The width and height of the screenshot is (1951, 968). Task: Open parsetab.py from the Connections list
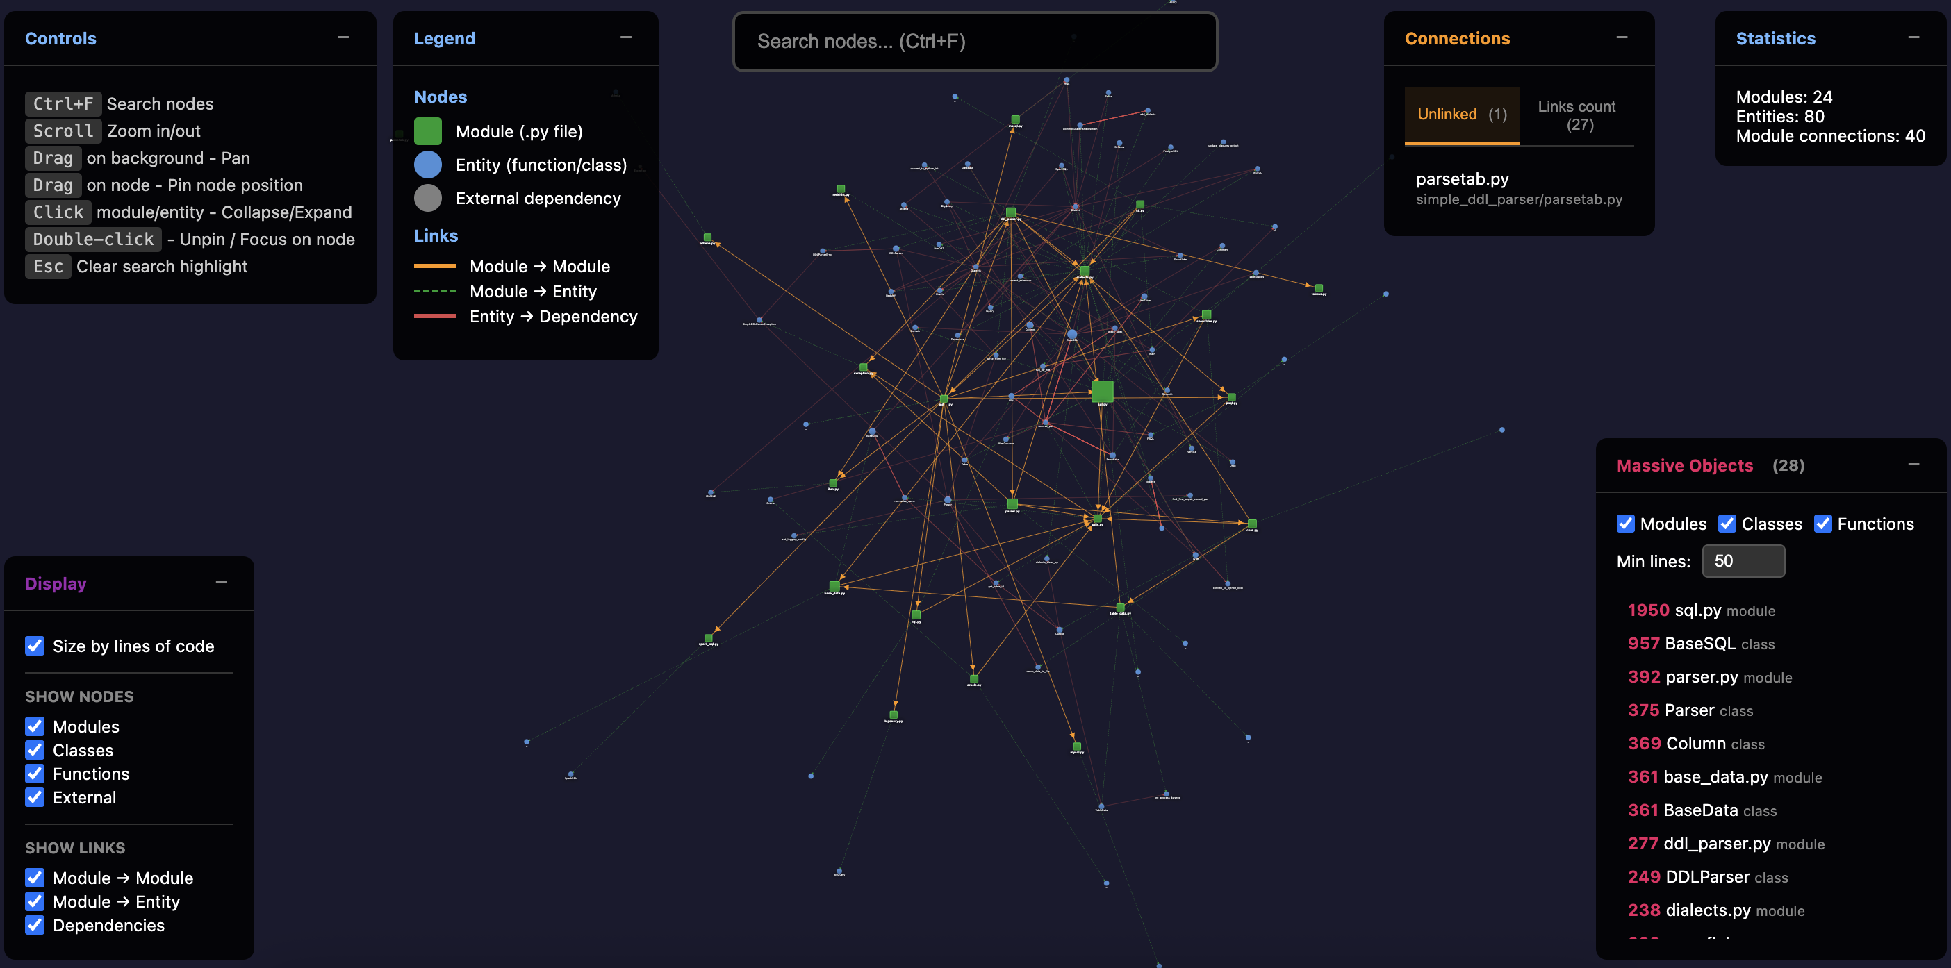point(1462,179)
